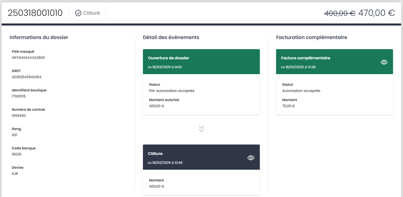Click the Numéro de contrat label
This screenshot has height=197, width=403.
[28, 110]
